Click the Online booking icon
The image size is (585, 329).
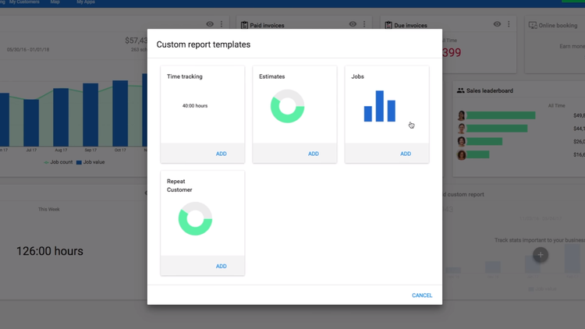533,25
